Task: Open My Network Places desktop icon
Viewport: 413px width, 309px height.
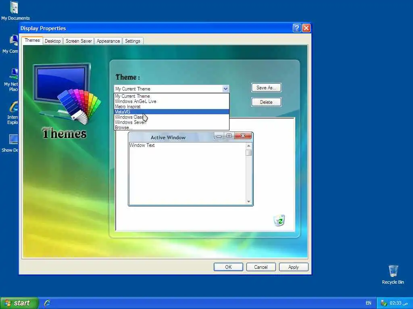Action: [11, 79]
